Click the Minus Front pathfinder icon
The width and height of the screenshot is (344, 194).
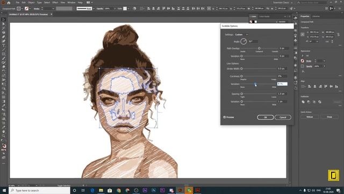pyautogui.click(x=309, y=102)
